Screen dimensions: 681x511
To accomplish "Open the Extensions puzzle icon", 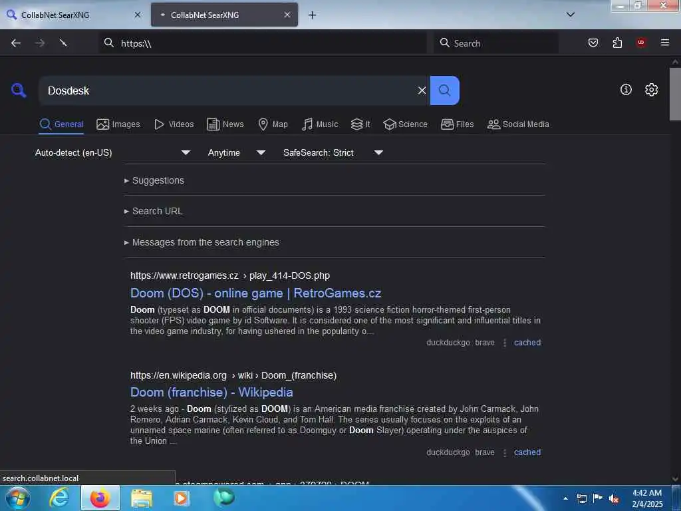I will click(617, 43).
